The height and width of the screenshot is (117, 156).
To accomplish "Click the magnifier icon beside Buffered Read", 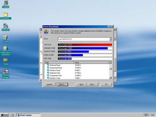I will tap(48, 65).
